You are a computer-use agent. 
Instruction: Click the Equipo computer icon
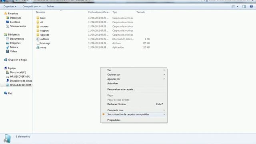6,68
